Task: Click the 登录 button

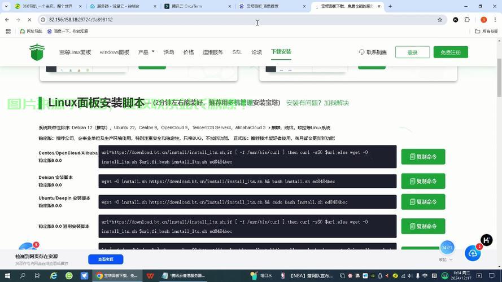Action: click(x=412, y=52)
